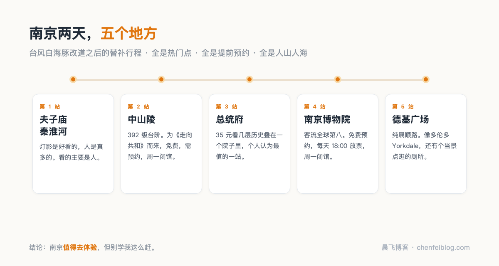This screenshot has height=266, width=499.
Task: Click the orange 五个地方 heading text
Action: [128, 34]
